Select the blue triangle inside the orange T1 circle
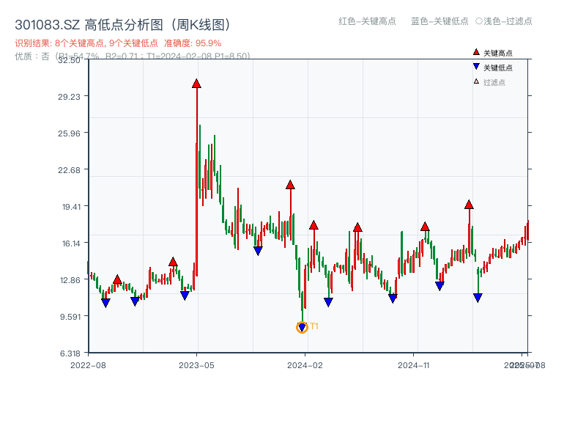This screenshot has height=440, width=586. 302,326
